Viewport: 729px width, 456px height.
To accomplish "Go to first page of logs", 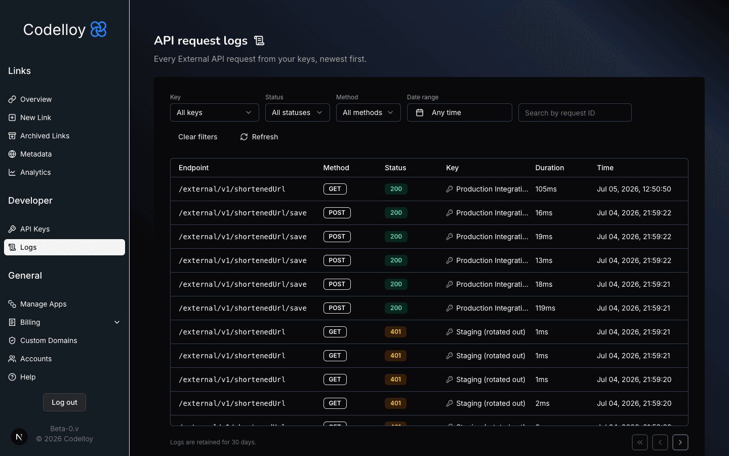I will [x=640, y=442].
